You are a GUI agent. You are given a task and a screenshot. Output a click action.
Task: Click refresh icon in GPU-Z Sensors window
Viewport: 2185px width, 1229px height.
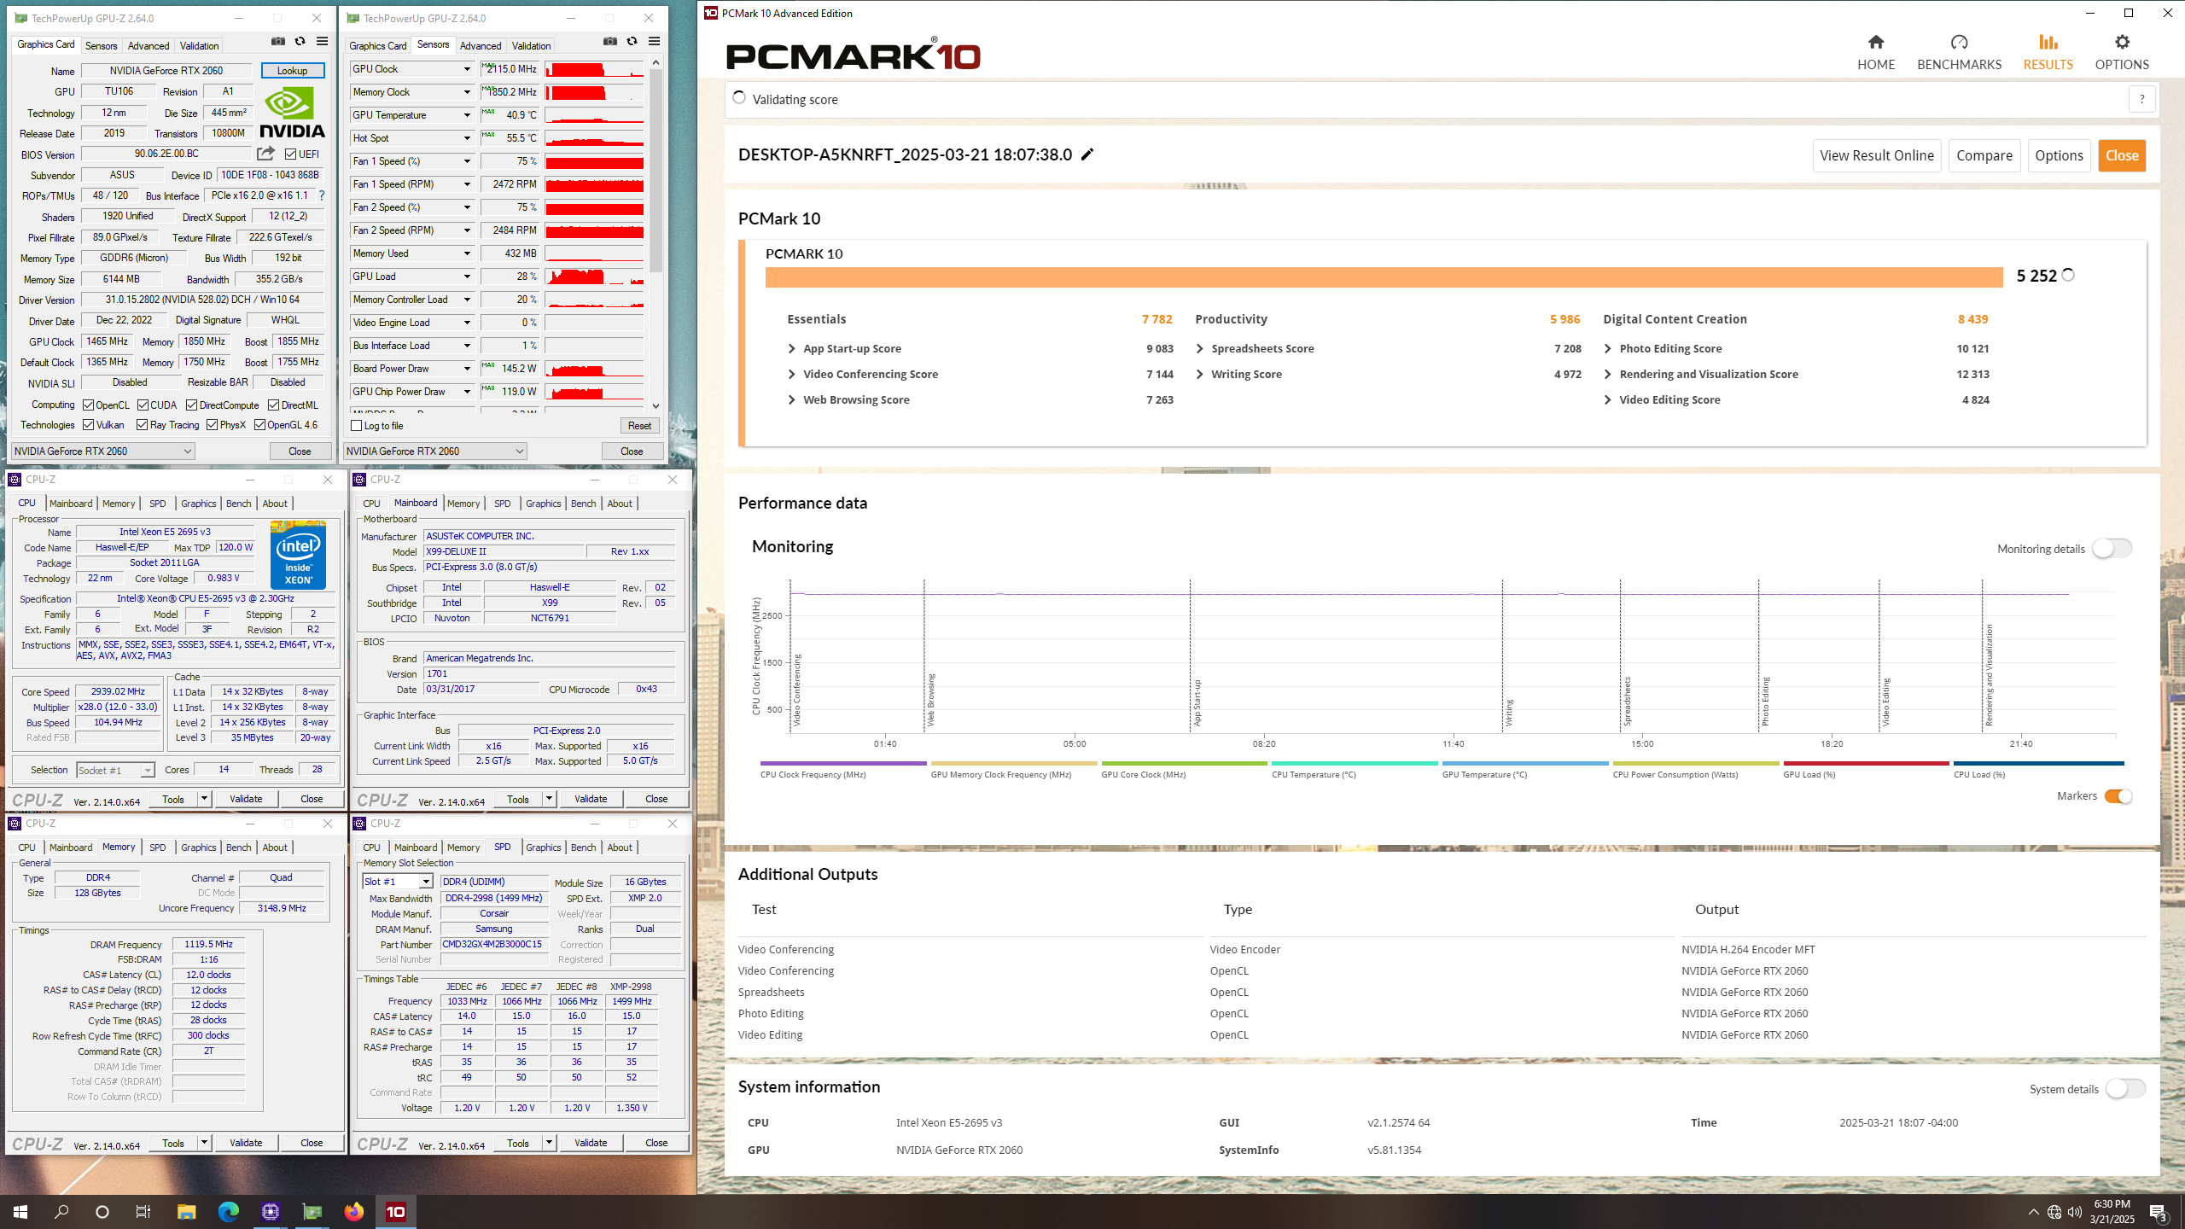pos(632,42)
